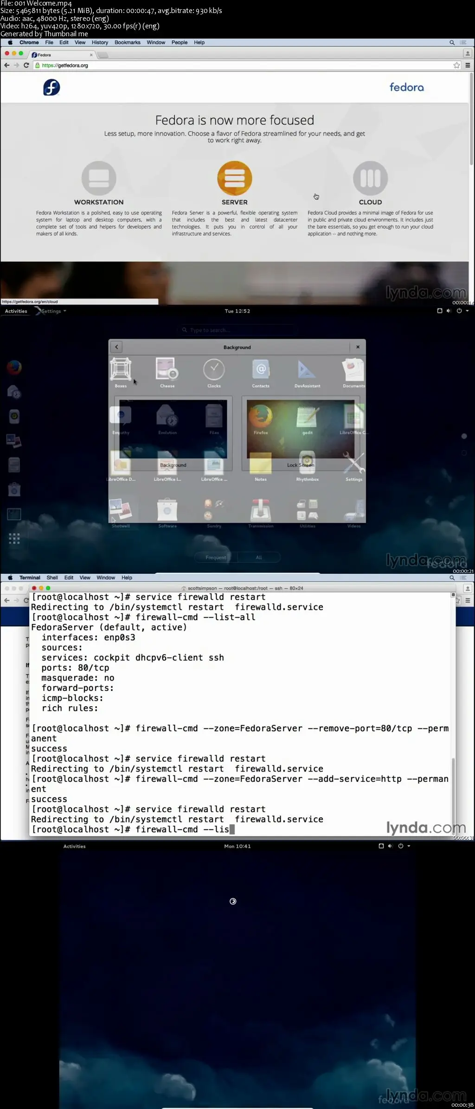475x1109 pixels.
Task: Open the Shell menu in Terminal
Action: [x=52, y=577]
